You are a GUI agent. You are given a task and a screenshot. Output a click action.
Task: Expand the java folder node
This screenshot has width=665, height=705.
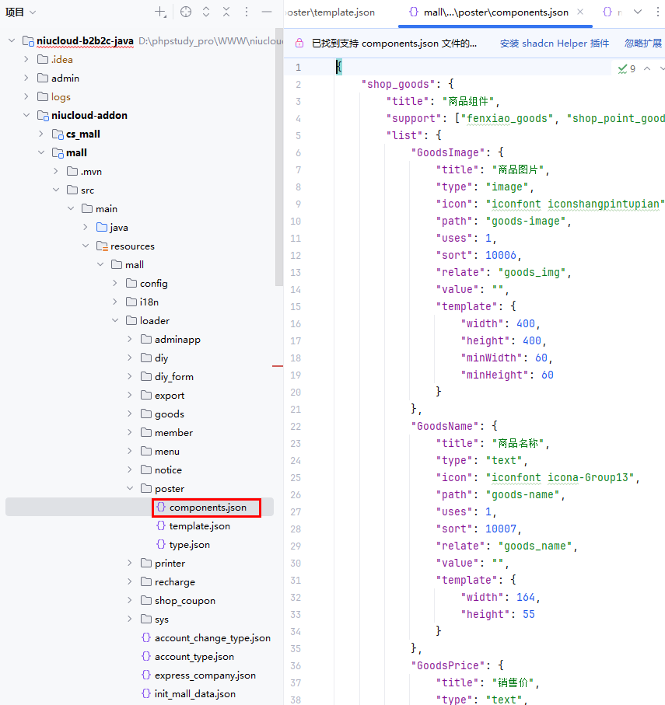86,228
